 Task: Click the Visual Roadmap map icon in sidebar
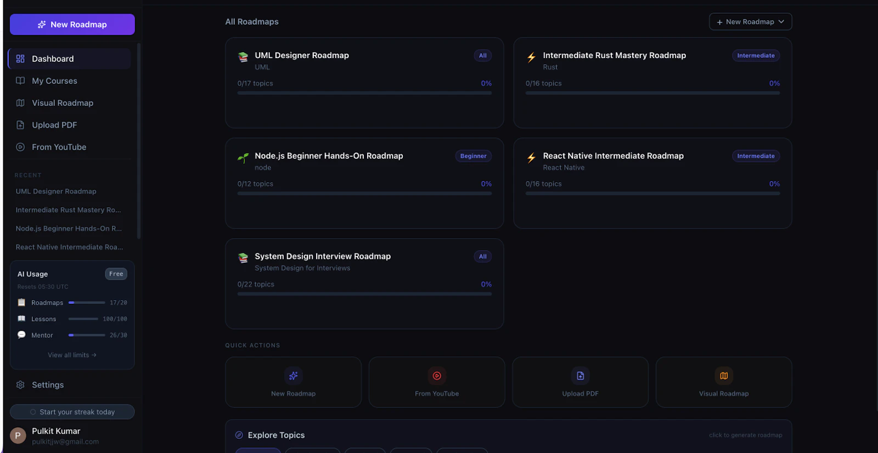pos(20,103)
